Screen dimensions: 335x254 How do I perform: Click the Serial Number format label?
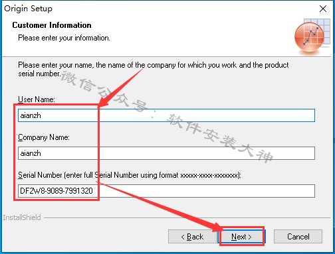pyautogui.click(x=130, y=175)
